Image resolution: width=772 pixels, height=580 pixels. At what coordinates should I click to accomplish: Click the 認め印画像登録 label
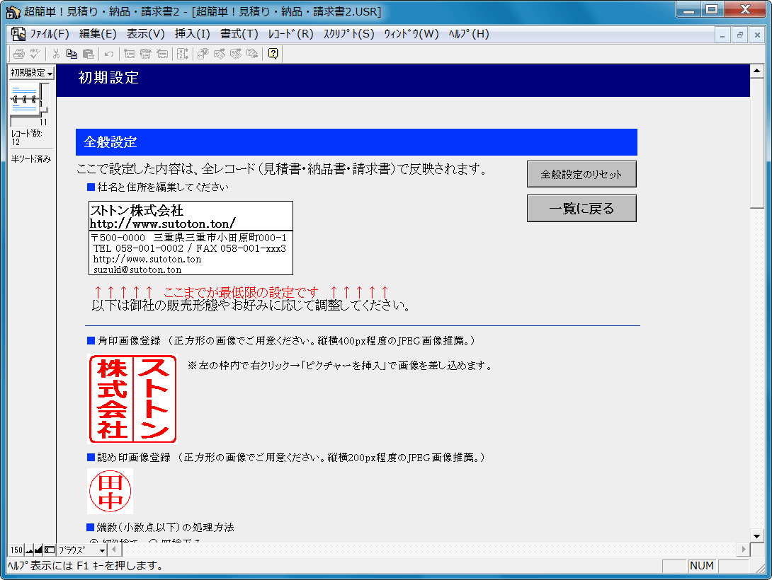point(134,458)
